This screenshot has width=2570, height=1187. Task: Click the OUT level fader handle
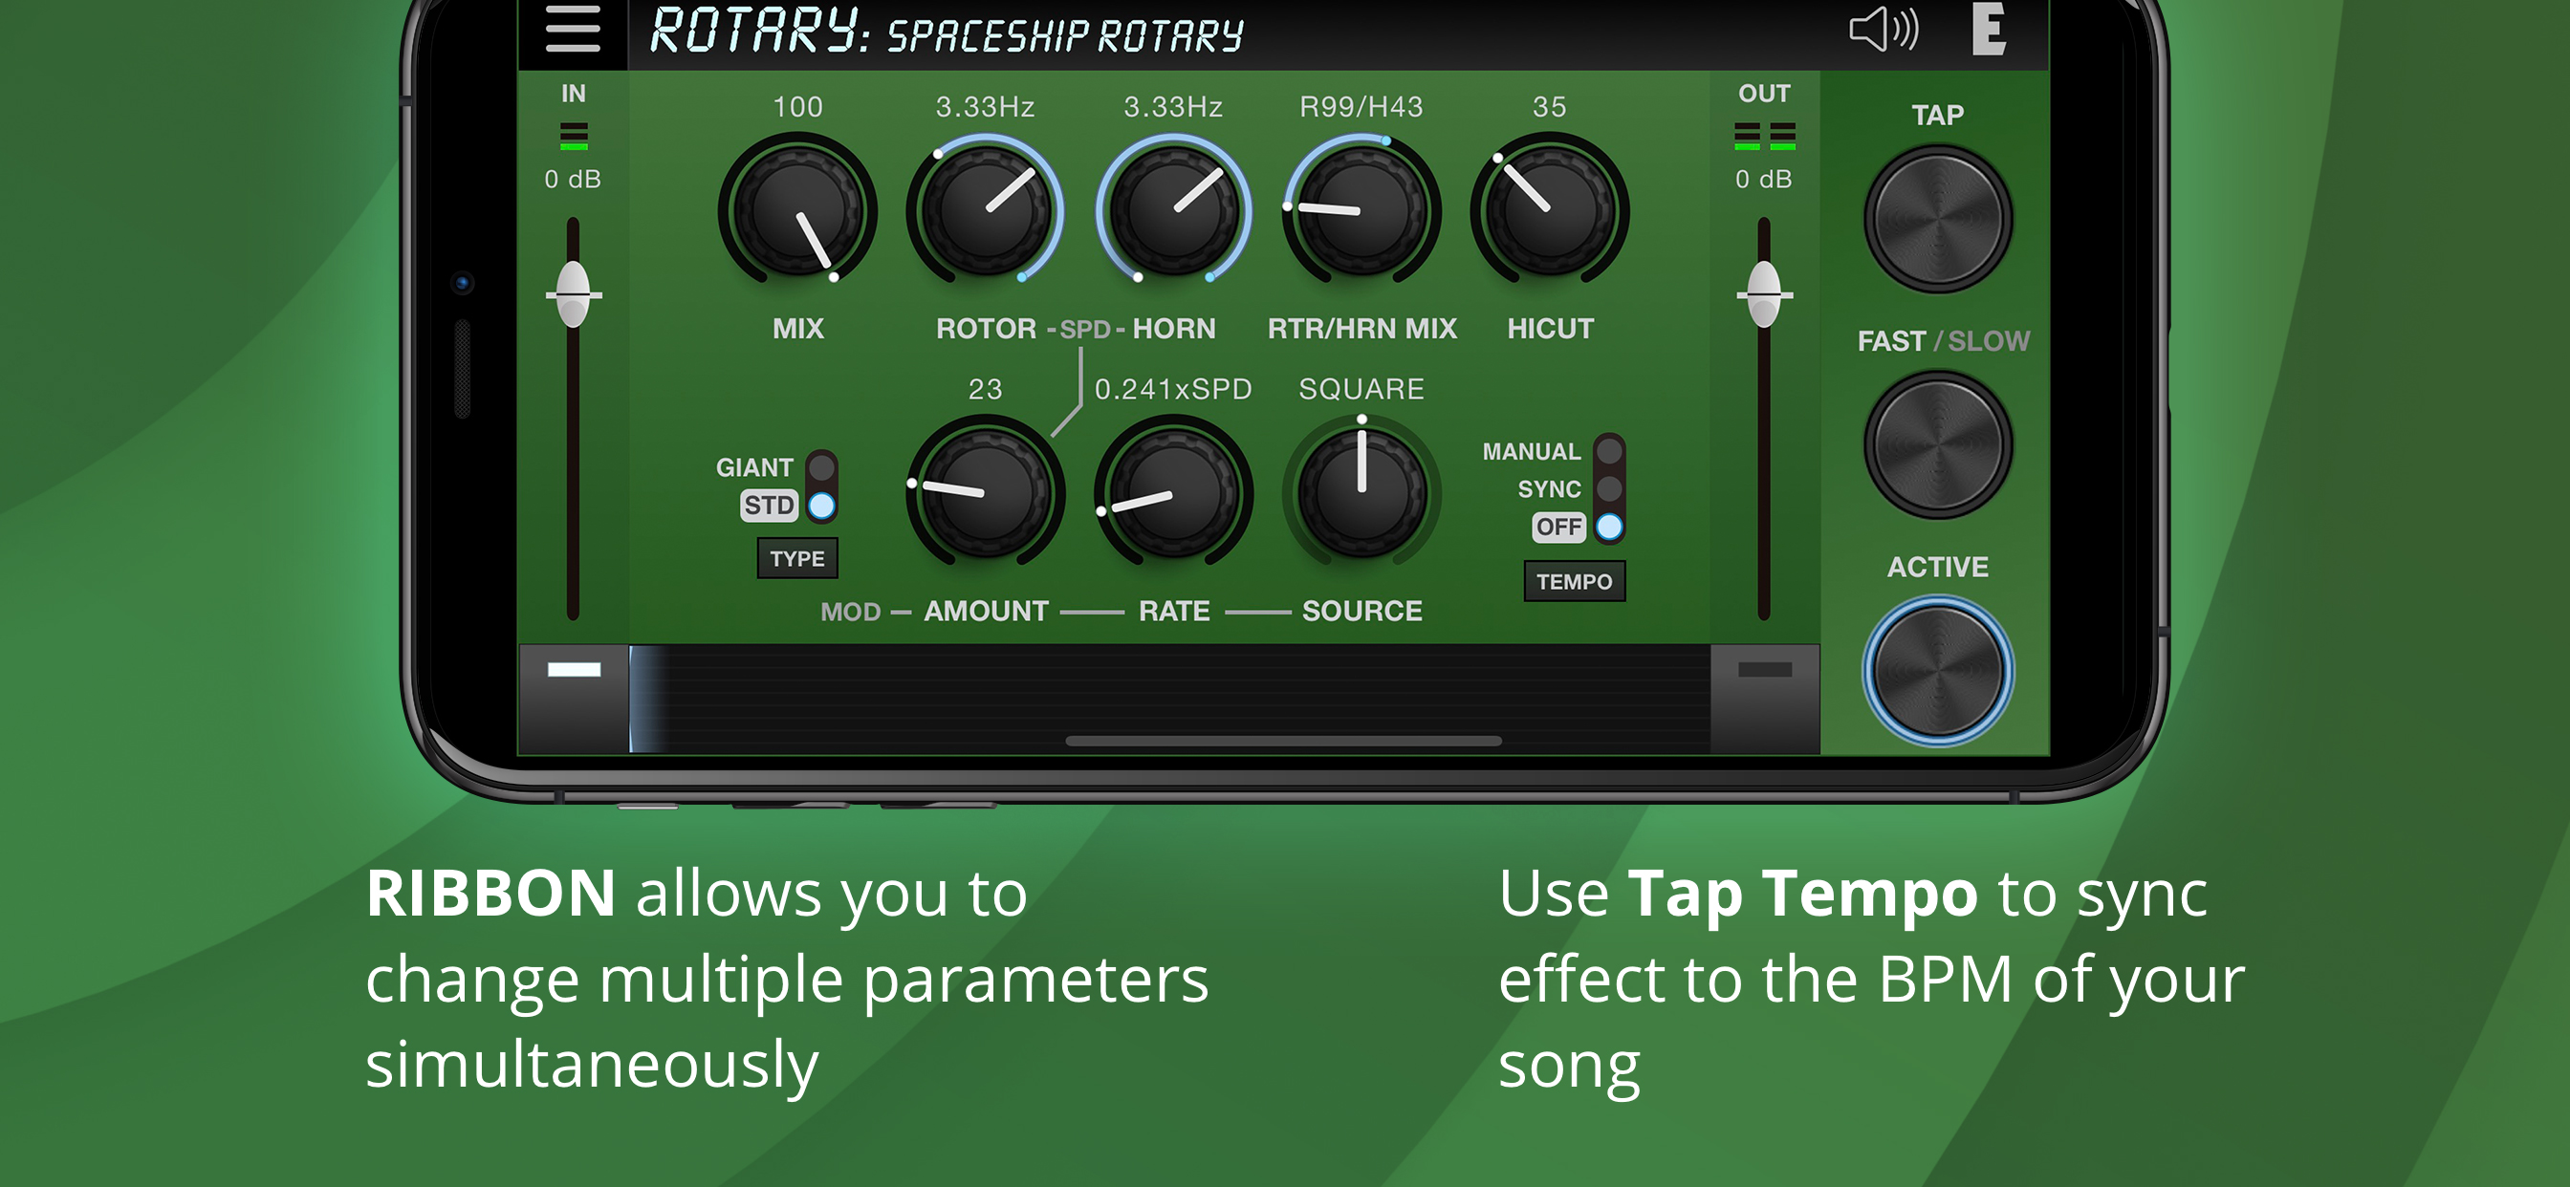[x=1764, y=295]
